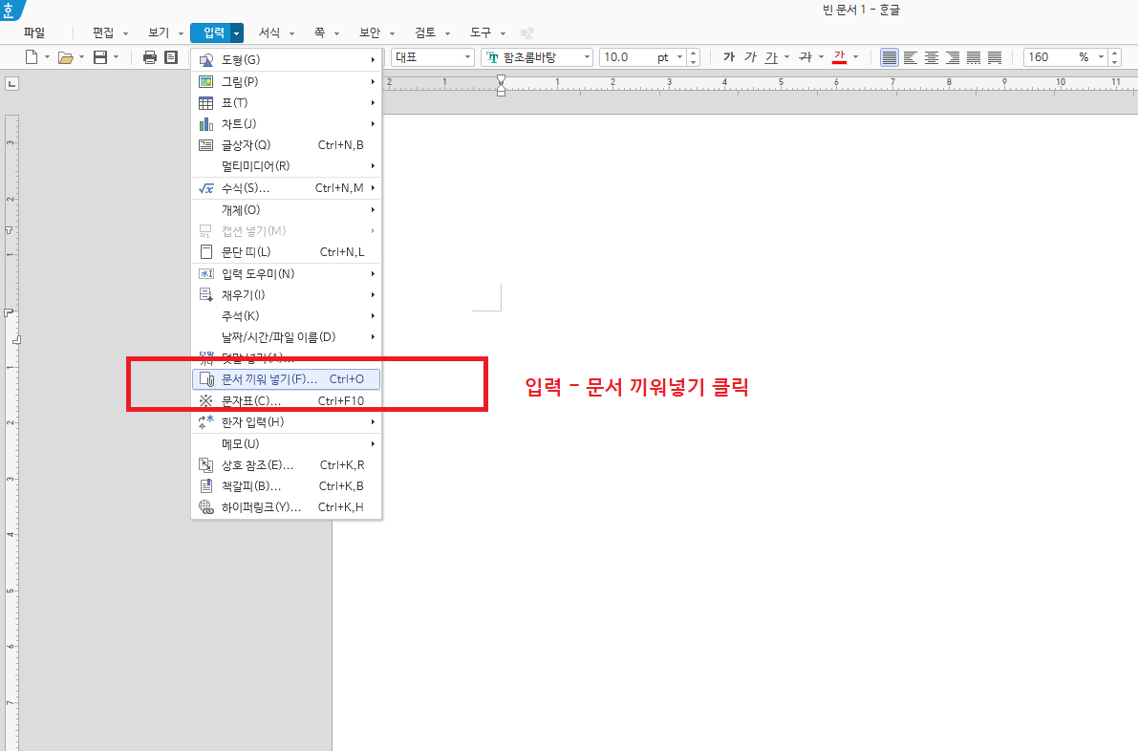Open the print preview icon

tap(170, 56)
